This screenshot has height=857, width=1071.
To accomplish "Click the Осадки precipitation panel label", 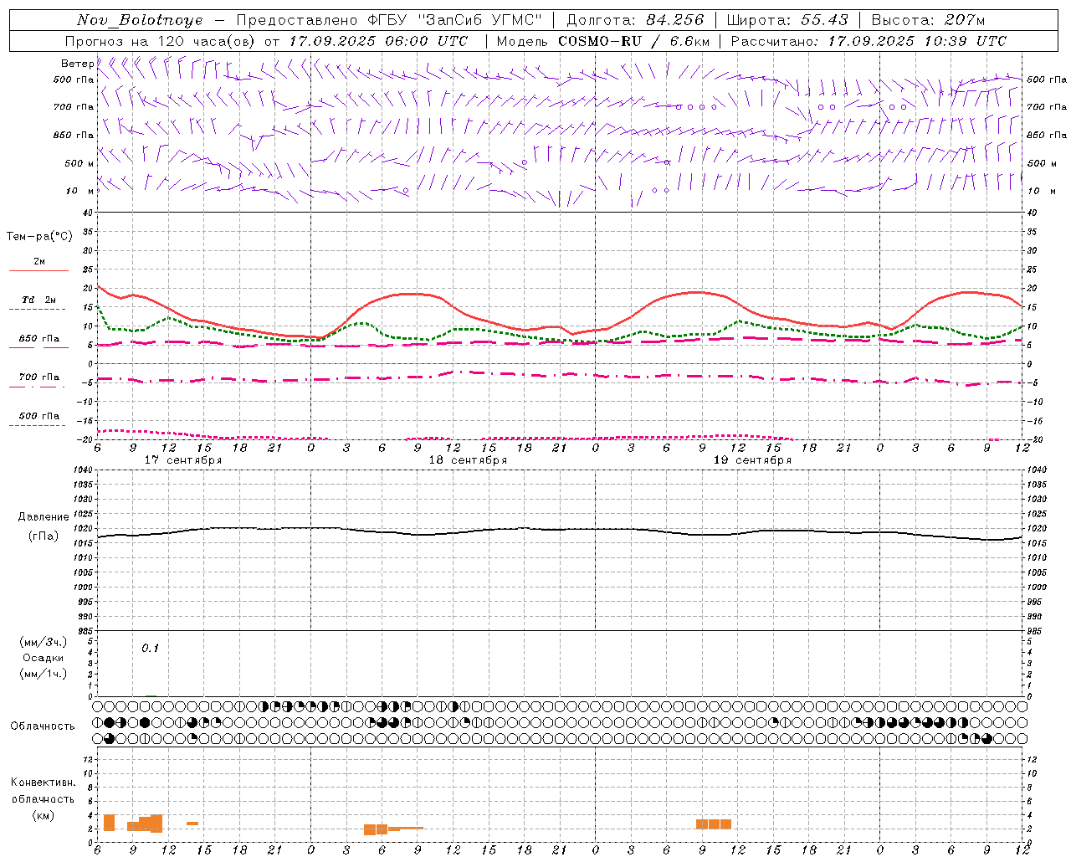I will pyautogui.click(x=44, y=658).
